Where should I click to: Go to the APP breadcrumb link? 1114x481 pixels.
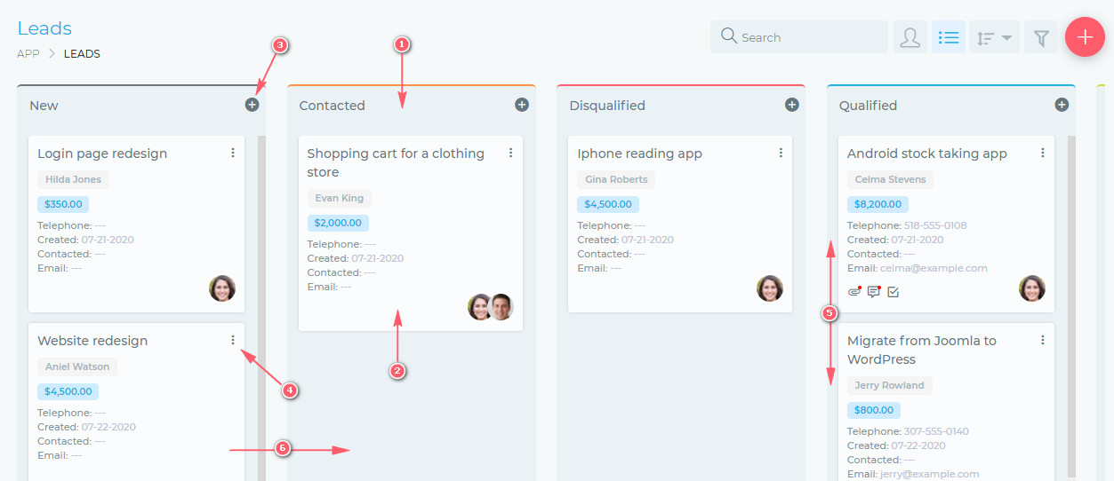(28, 53)
